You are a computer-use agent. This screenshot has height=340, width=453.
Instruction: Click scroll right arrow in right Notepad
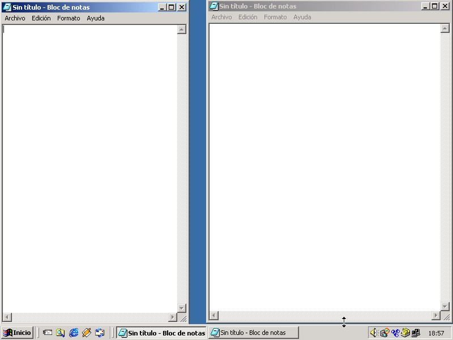tap(436, 316)
